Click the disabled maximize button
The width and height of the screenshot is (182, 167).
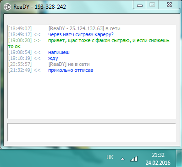click(x=152, y=5)
